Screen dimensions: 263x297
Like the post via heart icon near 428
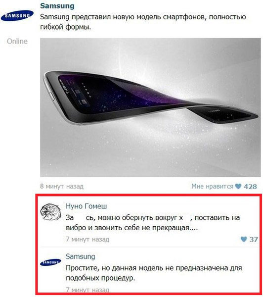click(x=238, y=187)
